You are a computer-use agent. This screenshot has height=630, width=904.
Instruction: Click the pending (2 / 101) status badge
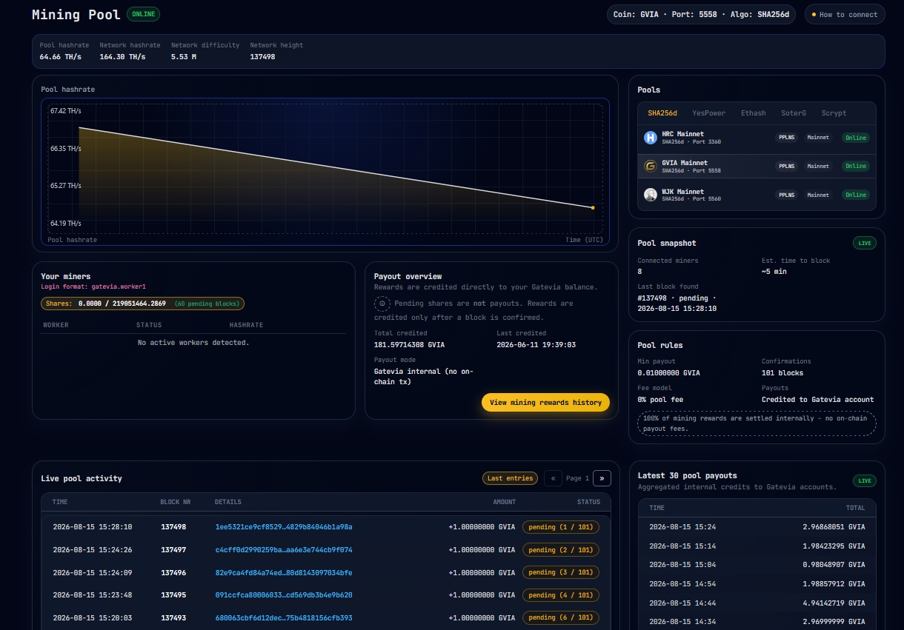pos(561,550)
